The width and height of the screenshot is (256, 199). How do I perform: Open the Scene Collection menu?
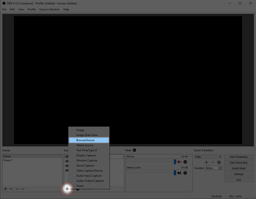(49, 9)
